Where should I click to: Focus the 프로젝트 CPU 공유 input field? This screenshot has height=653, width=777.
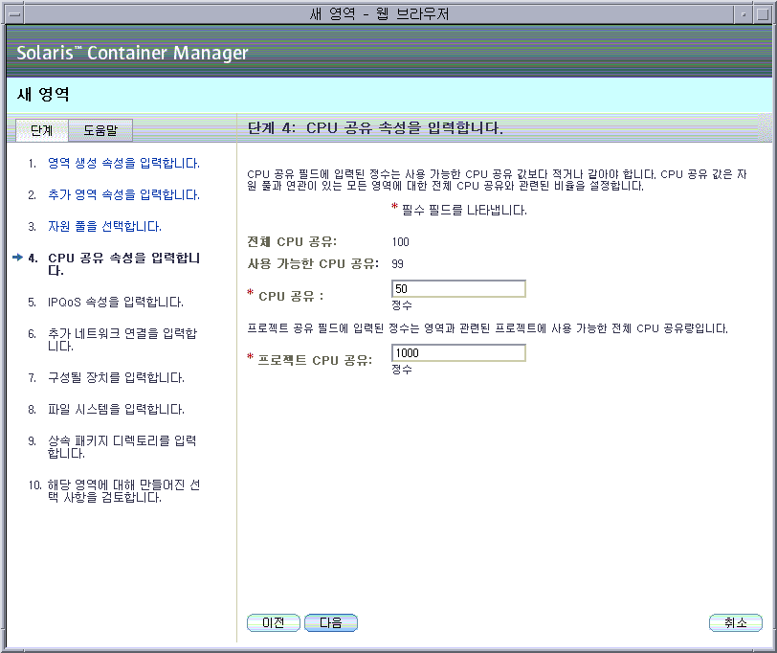[458, 352]
